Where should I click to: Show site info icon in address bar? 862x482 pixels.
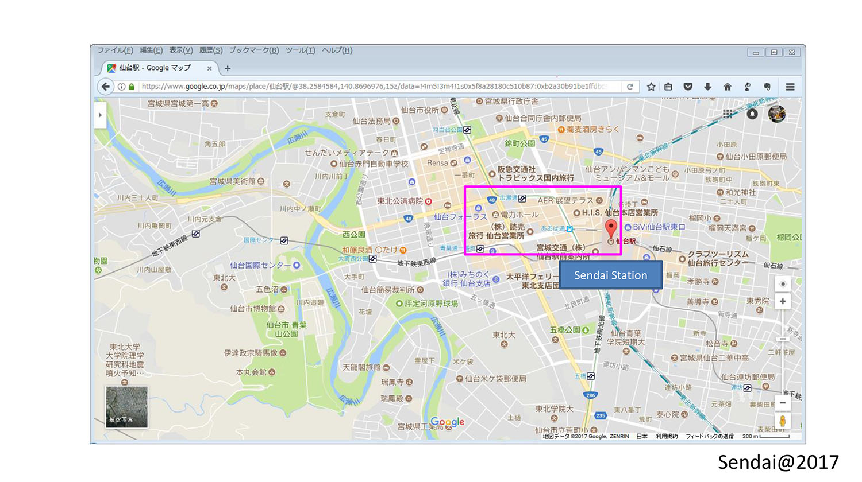click(122, 87)
